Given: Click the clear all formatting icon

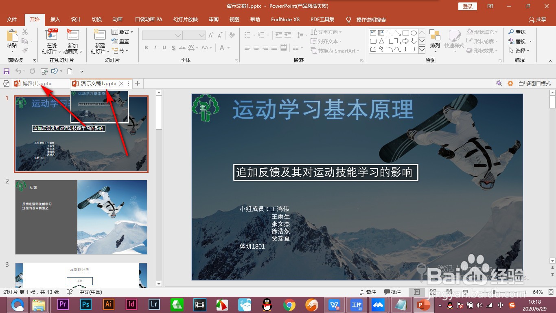Looking at the screenshot, I should pos(232,35).
